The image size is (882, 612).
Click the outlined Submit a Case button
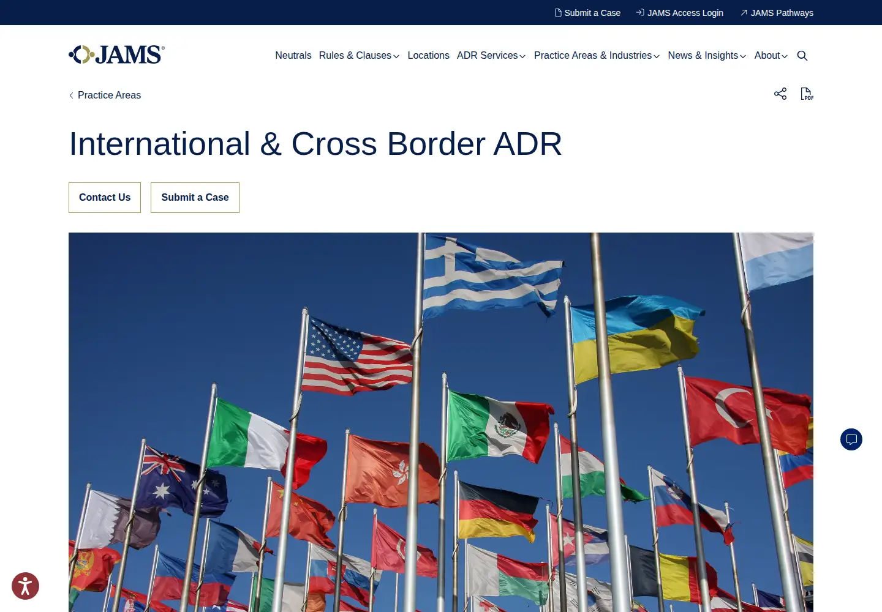195,198
